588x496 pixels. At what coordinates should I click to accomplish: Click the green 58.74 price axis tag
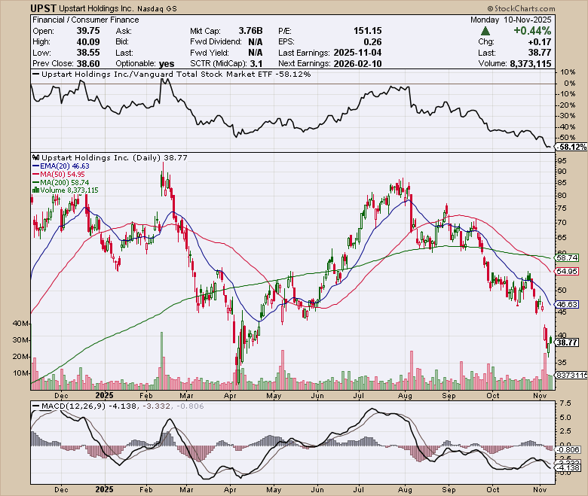[x=567, y=257]
